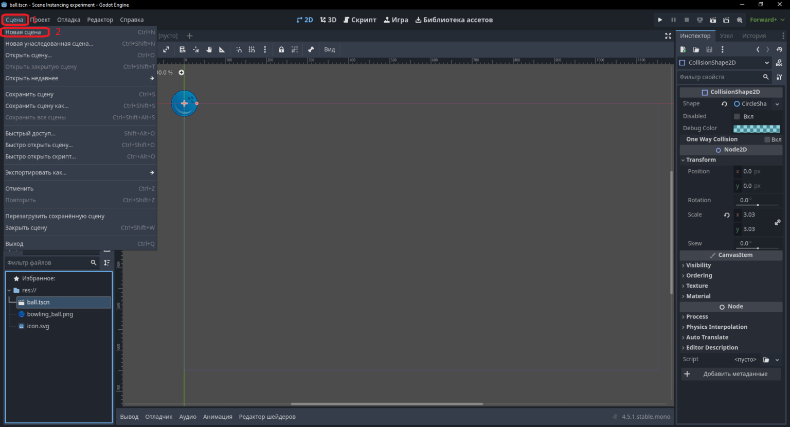Open the Отладка menu
This screenshot has height=427, width=790.
coord(68,20)
